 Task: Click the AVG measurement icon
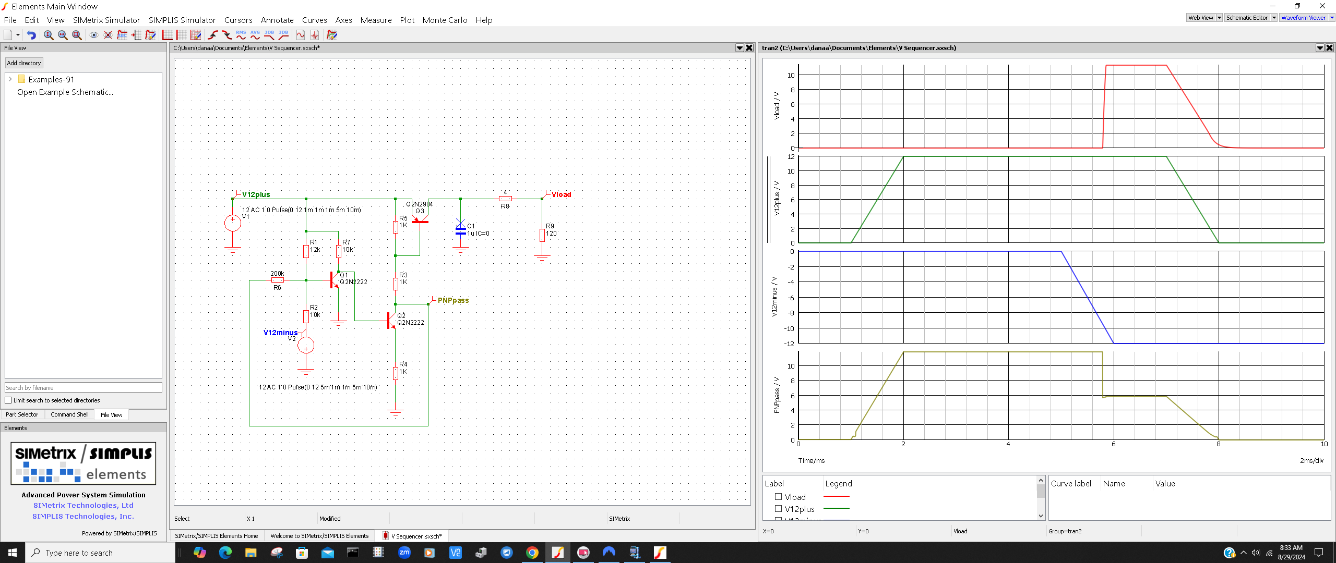click(255, 35)
